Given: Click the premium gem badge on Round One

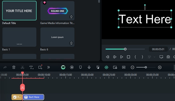Looking at the screenshot, I should pyautogui.click(x=45, y=3).
